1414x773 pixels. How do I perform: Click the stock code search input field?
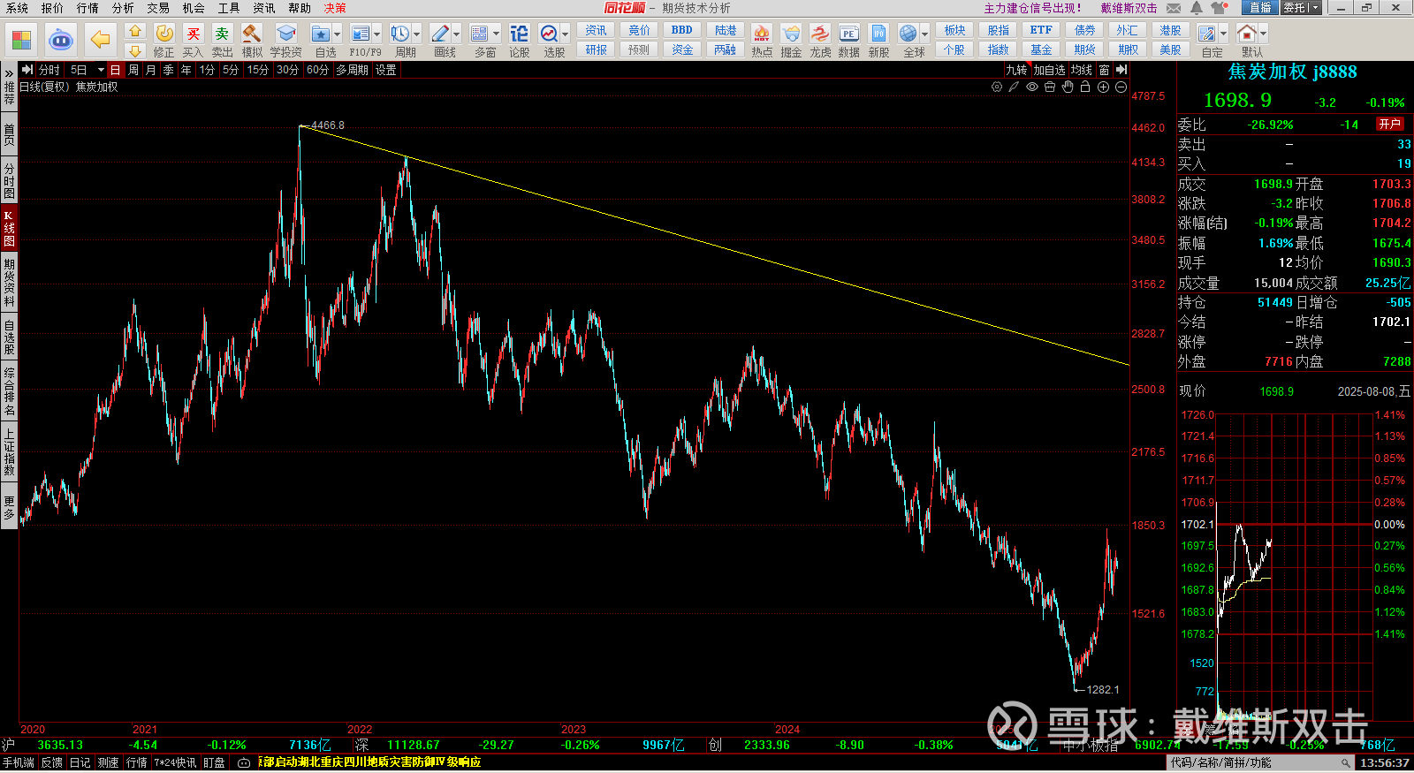click(x=1259, y=762)
